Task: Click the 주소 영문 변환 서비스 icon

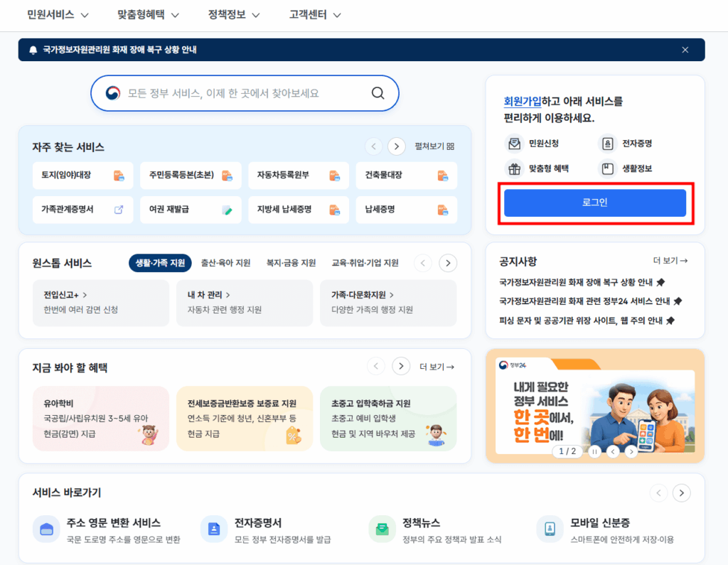Action: 46,529
